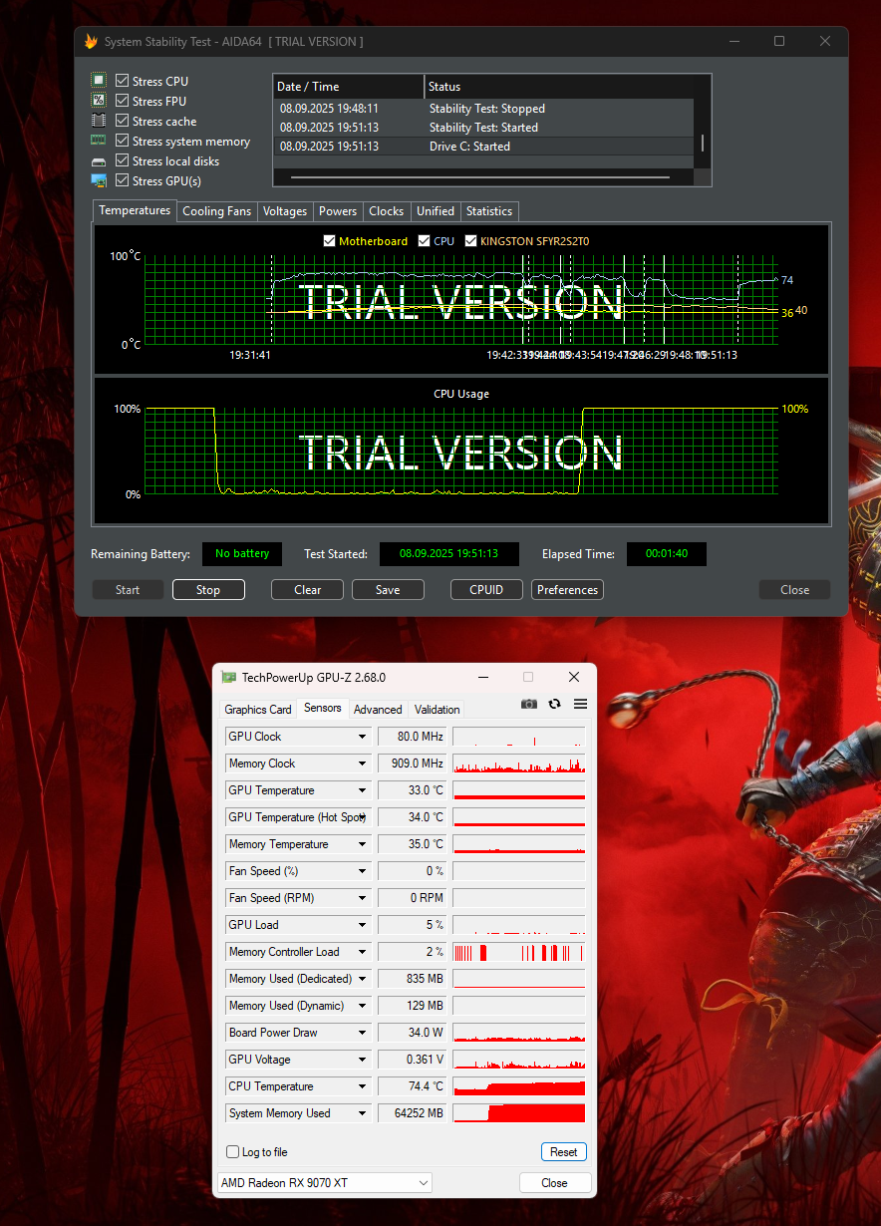Open the System Memory Used dropdown
Image resolution: width=881 pixels, height=1226 pixels.
tap(363, 1113)
